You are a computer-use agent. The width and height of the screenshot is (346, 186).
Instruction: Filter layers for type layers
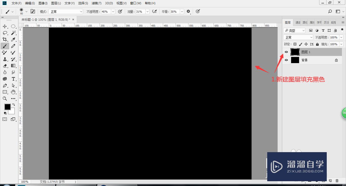(323, 30)
